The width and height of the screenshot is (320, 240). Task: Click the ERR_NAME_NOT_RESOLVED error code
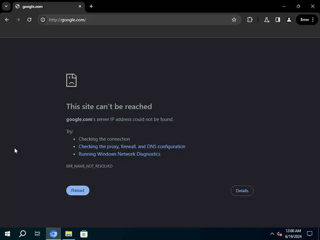(89, 166)
